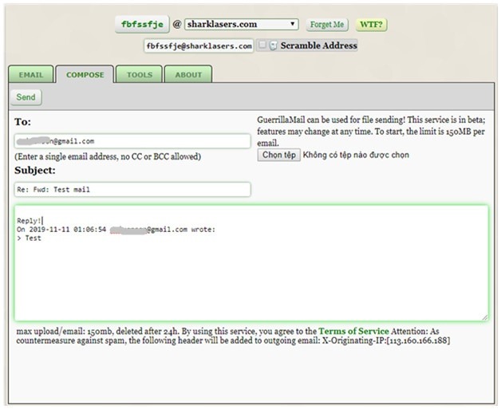The image size is (501, 409).
Task: Send the composed email
Action: point(26,97)
